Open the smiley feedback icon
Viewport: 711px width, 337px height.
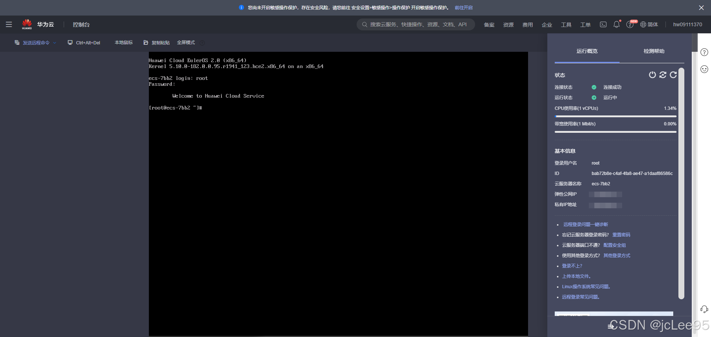[704, 69]
